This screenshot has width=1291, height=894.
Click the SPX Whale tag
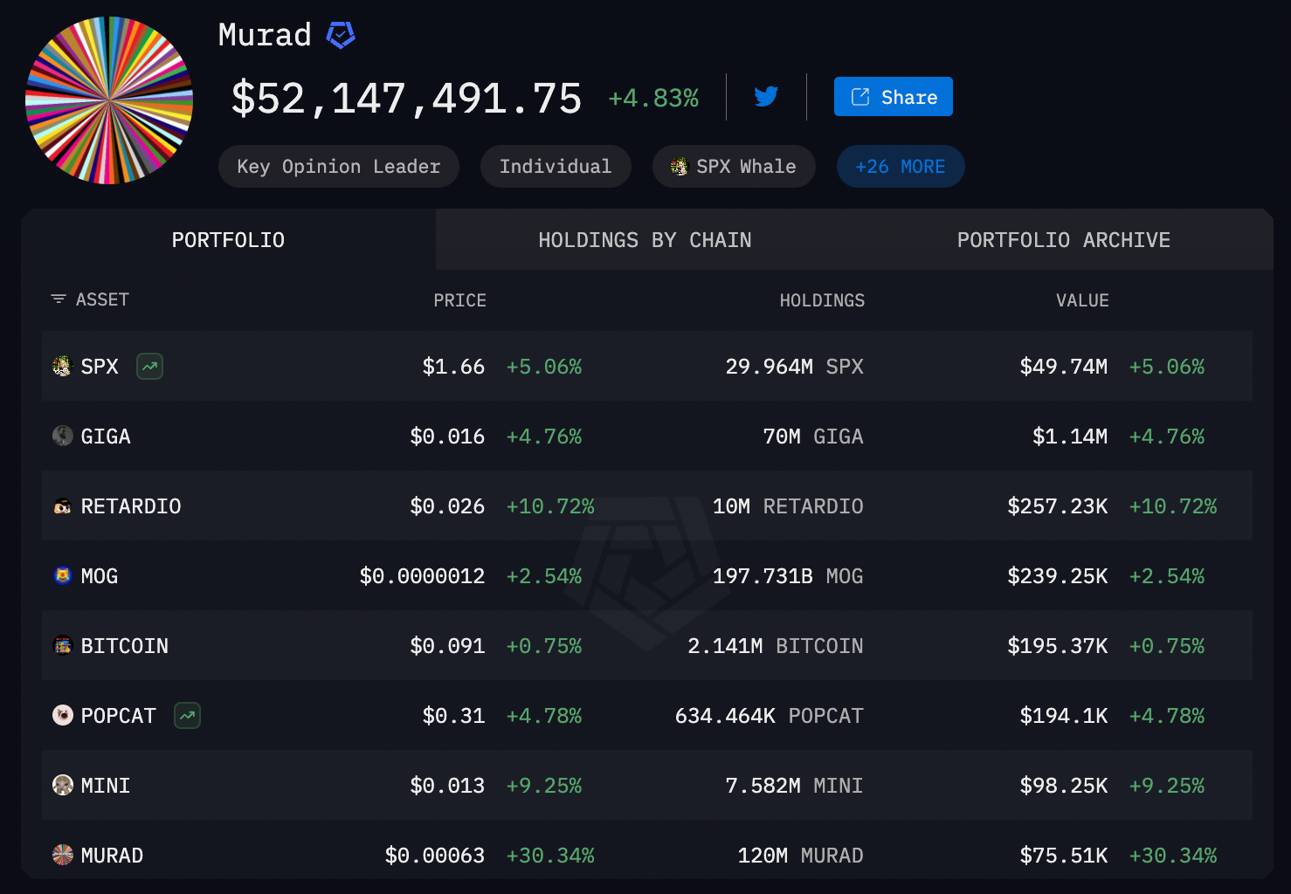pyautogui.click(x=733, y=166)
